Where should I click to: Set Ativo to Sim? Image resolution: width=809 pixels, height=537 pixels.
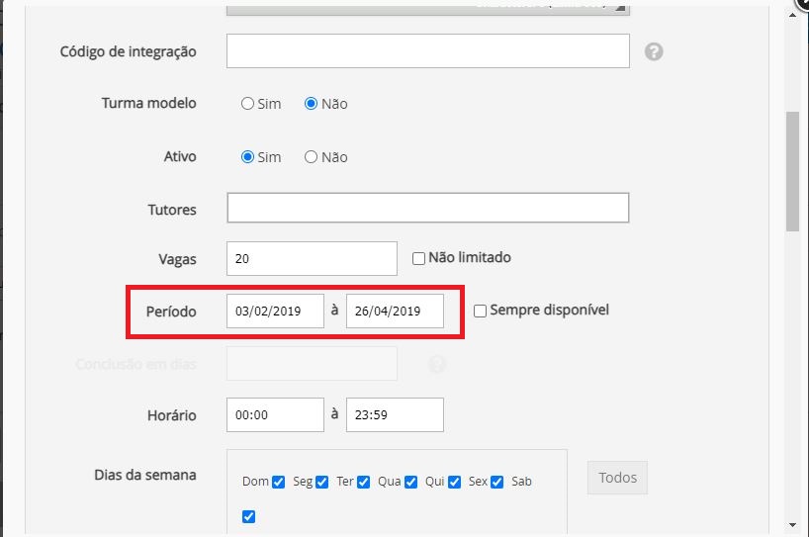247,157
